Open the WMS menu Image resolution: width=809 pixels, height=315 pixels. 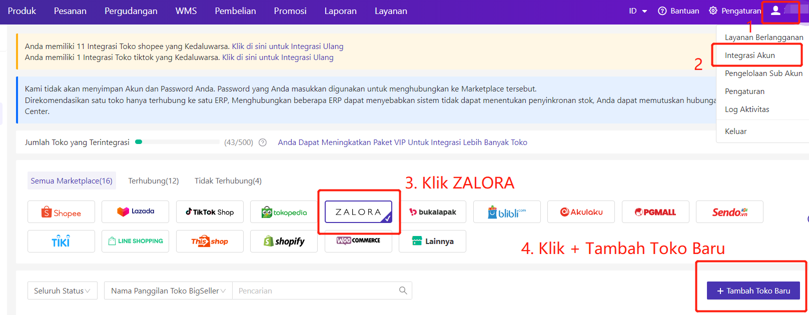click(x=186, y=11)
